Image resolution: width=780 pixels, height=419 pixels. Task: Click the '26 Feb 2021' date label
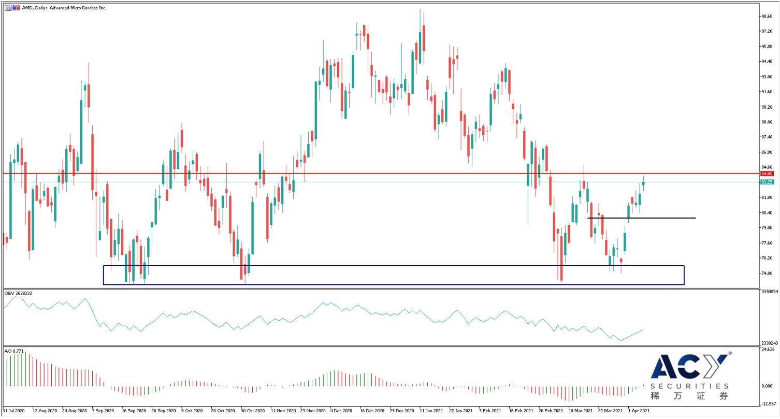pyautogui.click(x=552, y=410)
